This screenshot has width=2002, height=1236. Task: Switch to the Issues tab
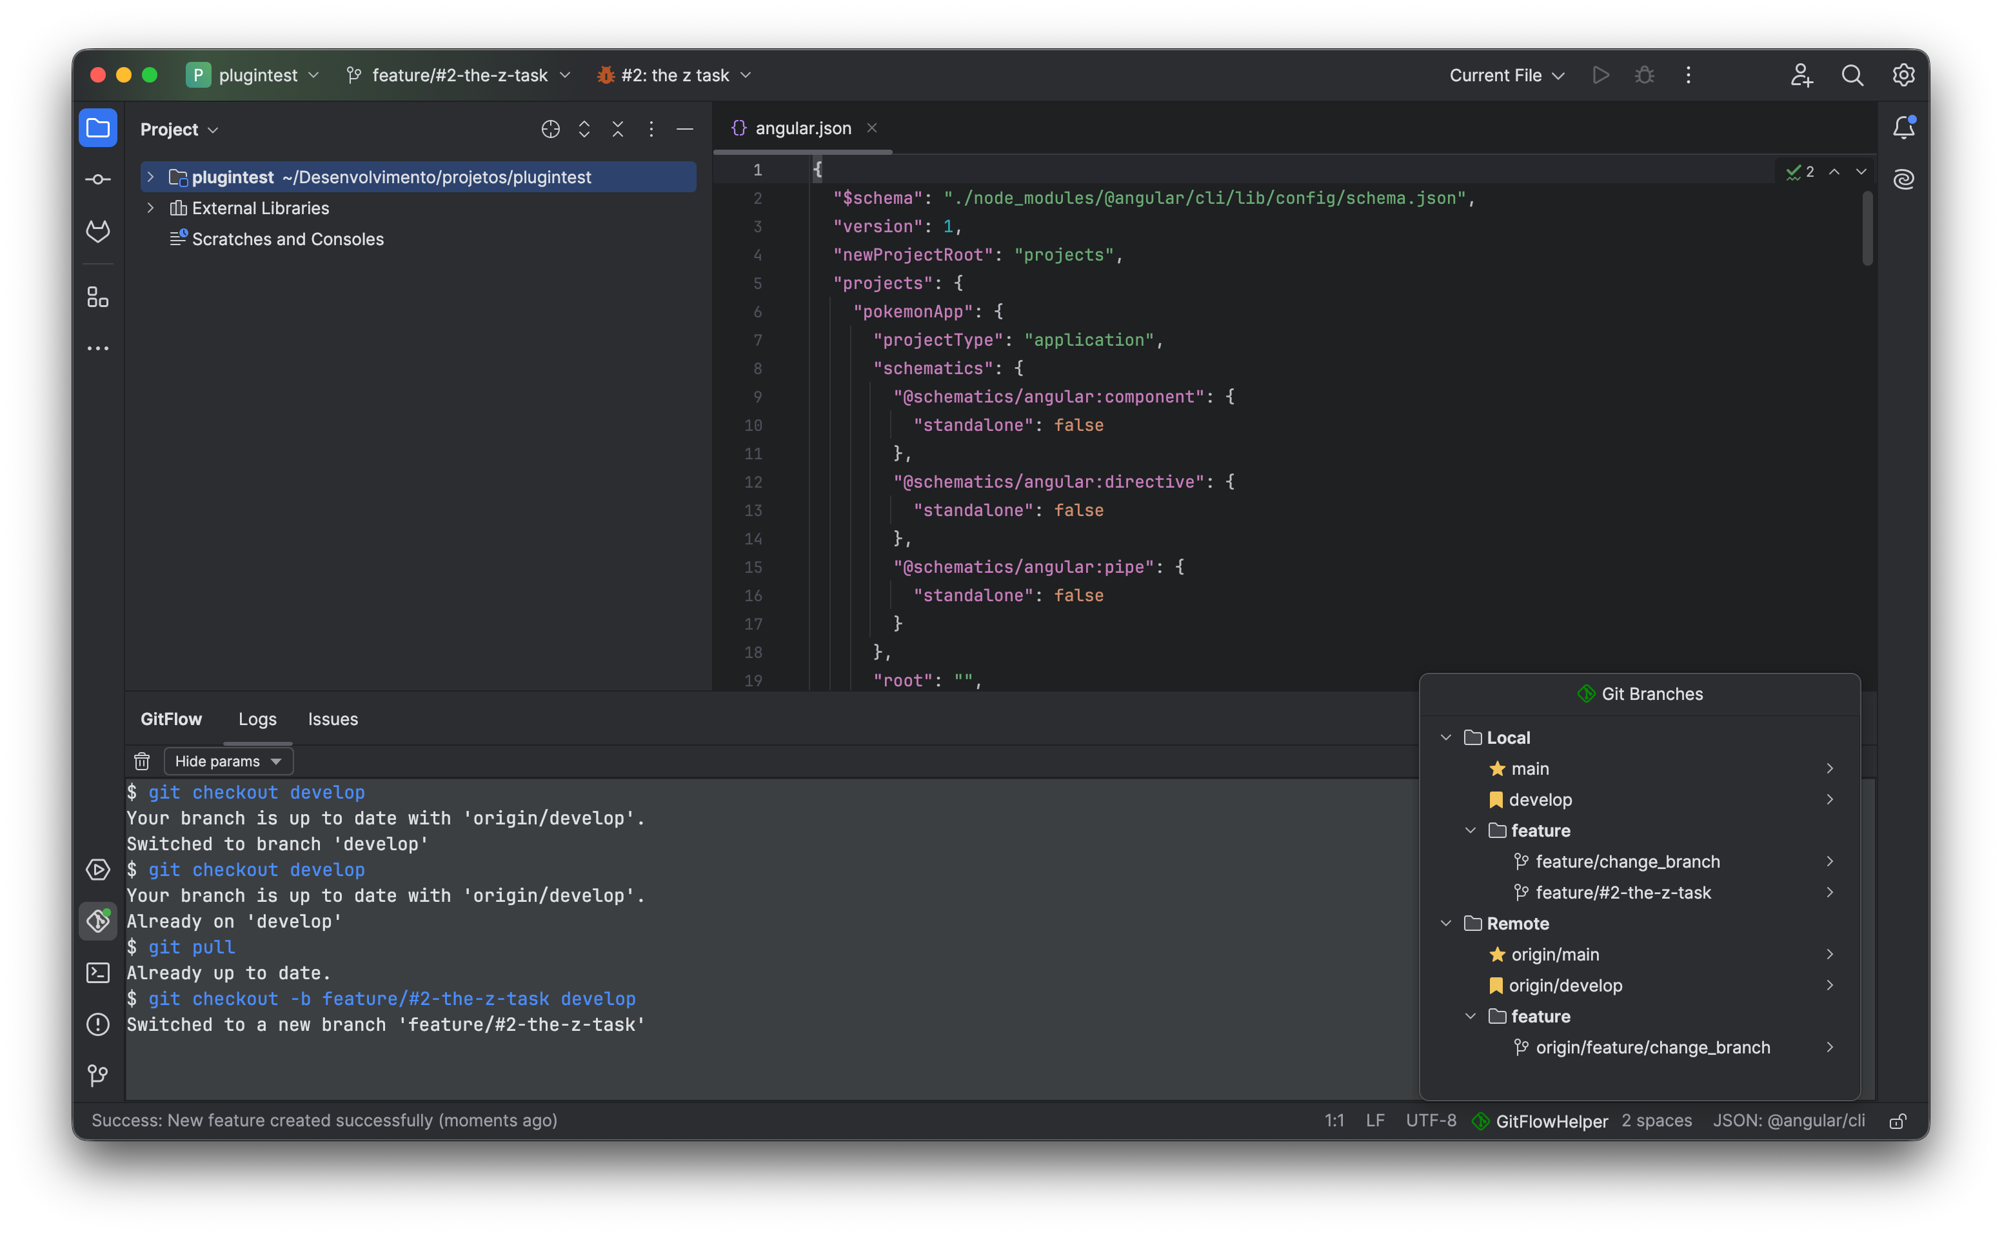[333, 719]
